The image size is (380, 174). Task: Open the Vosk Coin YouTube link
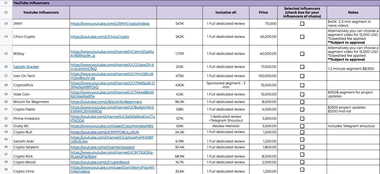point(112,94)
